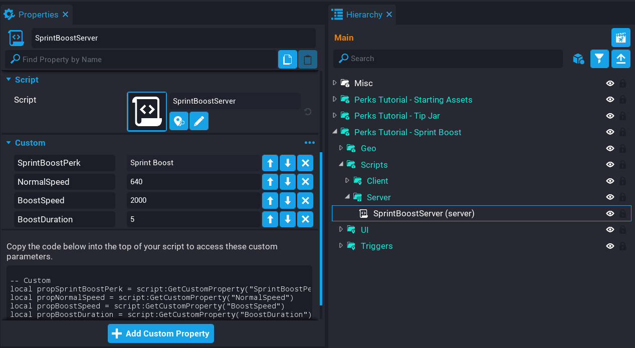Open the Custom section three-dot menu

click(x=310, y=143)
